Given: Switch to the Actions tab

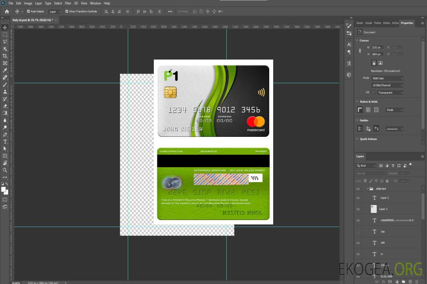Looking at the screenshot, I should pyautogui.click(x=395, y=23).
